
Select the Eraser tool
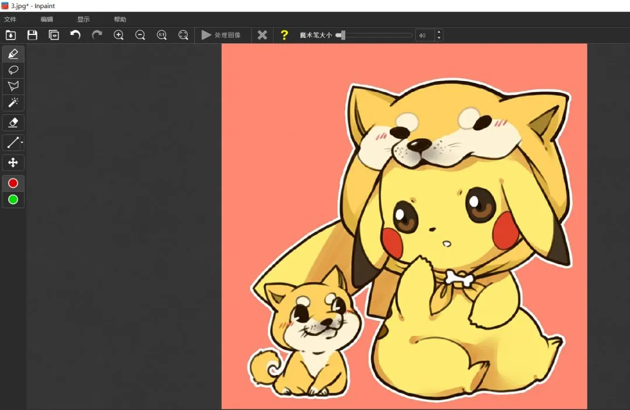point(13,122)
